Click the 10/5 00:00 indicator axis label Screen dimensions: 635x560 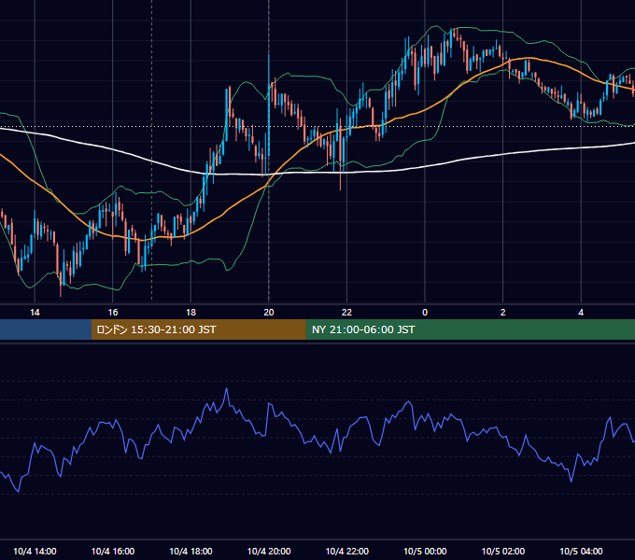[425, 551]
